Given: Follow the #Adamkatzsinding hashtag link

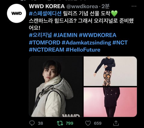Looking at the screenshot, I should click(86, 43).
